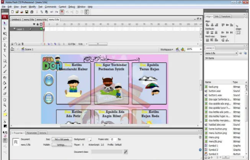Select the Selection arrow tool
This screenshot has width=250, height=160.
[x=5, y=23]
